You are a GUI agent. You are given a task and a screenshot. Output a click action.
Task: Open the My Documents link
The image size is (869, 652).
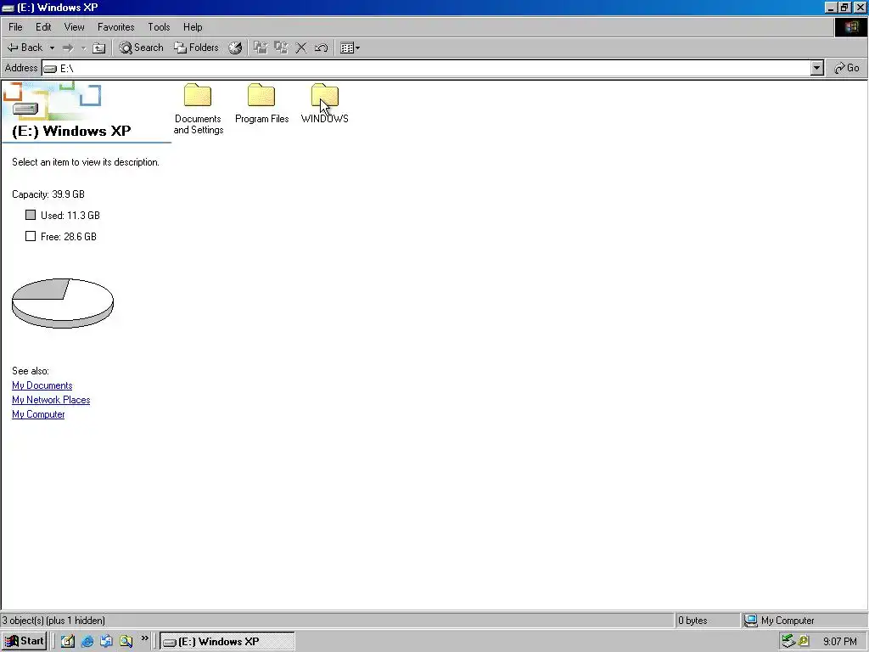[42, 385]
